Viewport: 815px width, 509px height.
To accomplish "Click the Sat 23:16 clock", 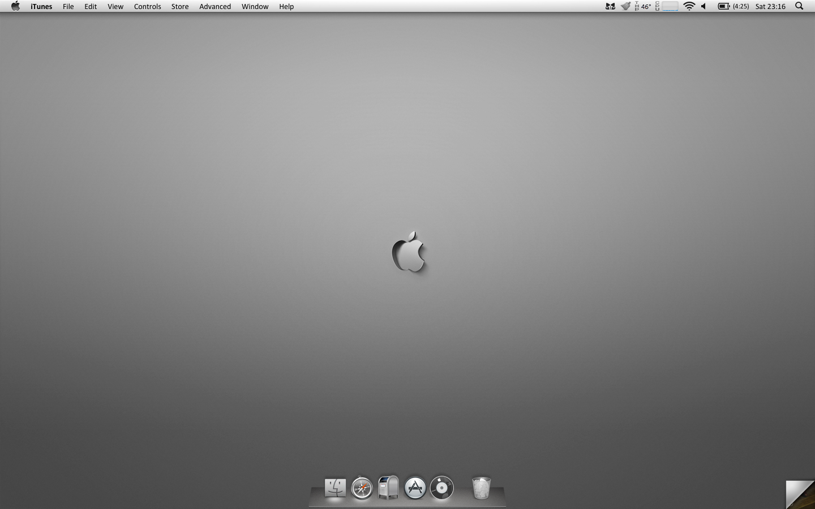I will [x=770, y=6].
